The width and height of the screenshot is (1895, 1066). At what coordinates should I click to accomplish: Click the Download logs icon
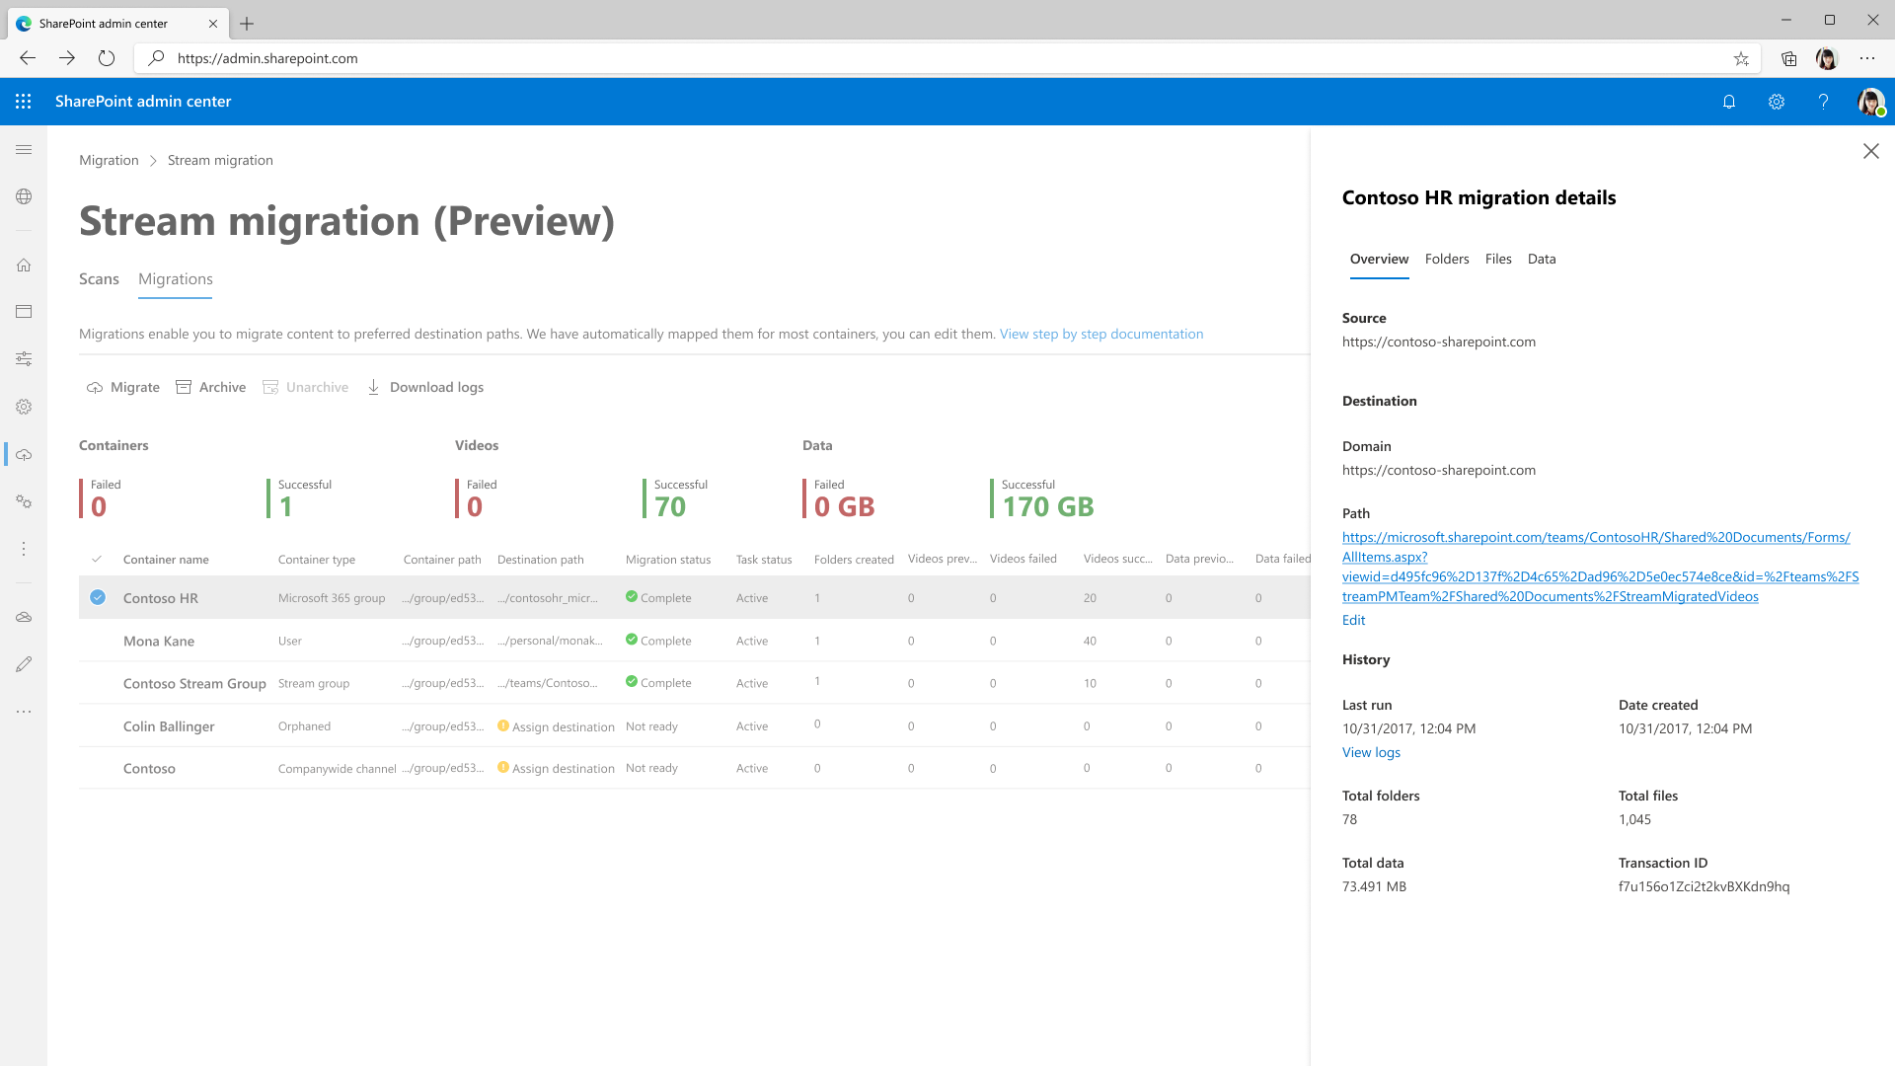(x=375, y=387)
